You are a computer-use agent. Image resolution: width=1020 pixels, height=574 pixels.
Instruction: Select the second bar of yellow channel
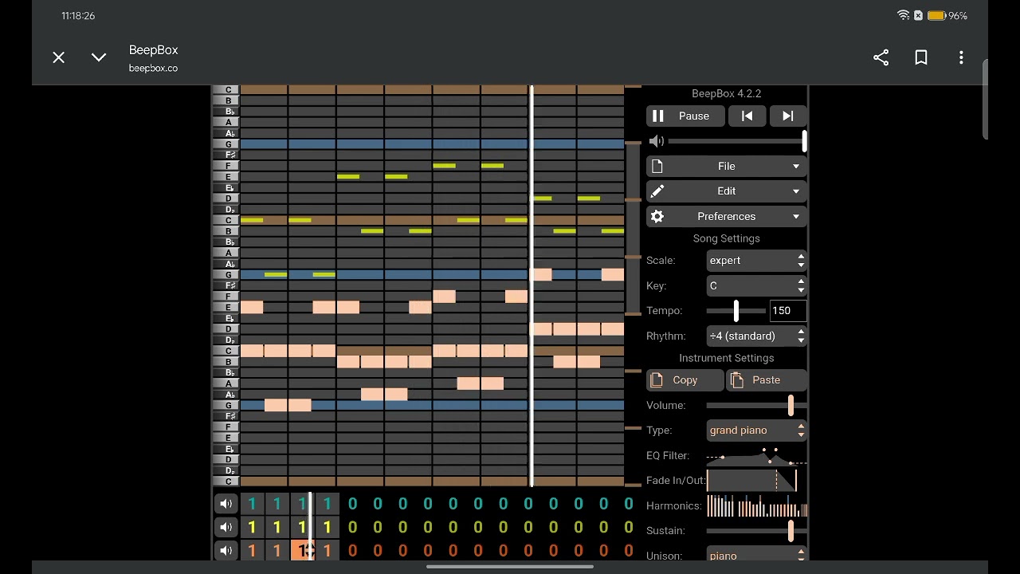[277, 527]
